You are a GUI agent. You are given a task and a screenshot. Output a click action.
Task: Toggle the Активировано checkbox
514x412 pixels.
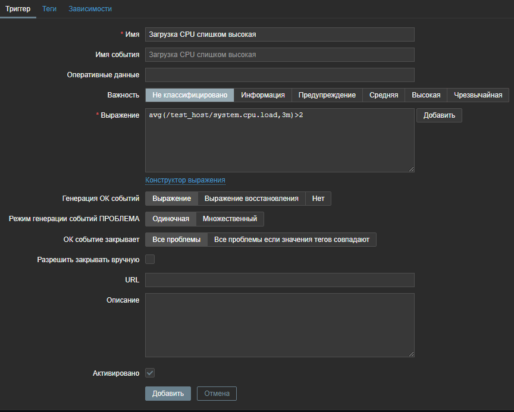coord(150,373)
